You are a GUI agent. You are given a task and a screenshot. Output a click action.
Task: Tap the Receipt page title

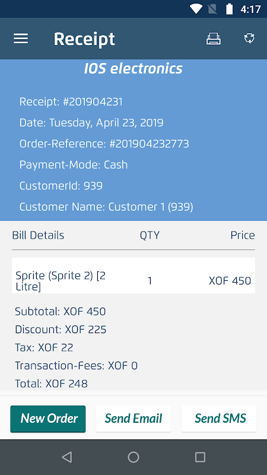(x=84, y=39)
